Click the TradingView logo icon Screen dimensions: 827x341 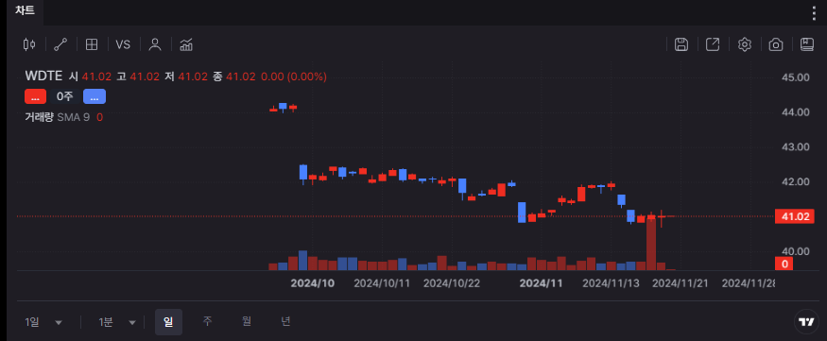pyautogui.click(x=805, y=321)
